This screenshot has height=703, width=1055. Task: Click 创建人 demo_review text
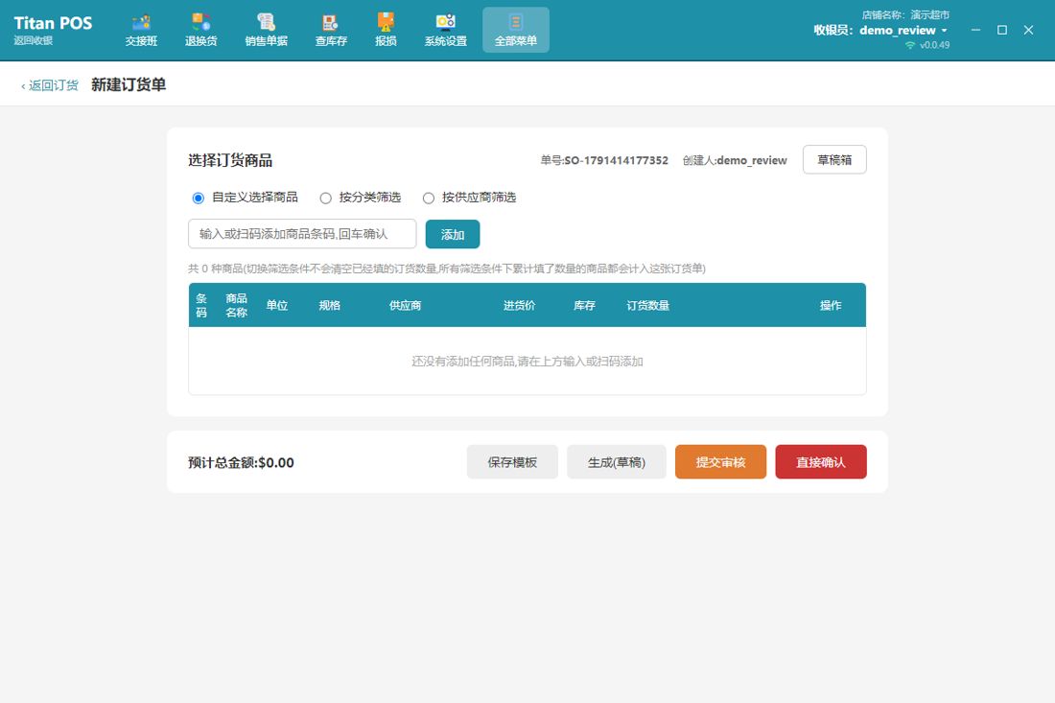(x=735, y=160)
